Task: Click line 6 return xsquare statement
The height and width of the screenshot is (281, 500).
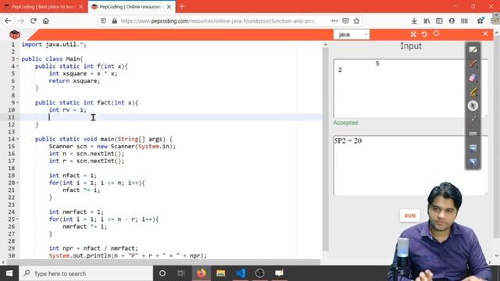Action: coord(74,81)
